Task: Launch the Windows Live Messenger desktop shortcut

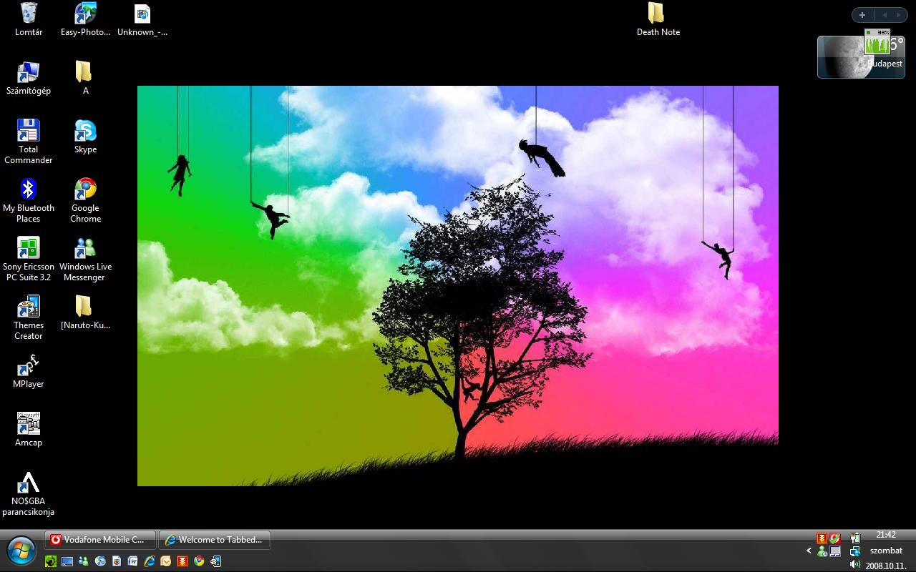Action: [85, 259]
